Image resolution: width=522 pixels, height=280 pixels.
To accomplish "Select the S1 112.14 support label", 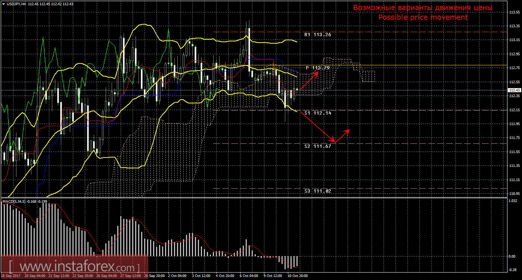I will pyautogui.click(x=317, y=112).
